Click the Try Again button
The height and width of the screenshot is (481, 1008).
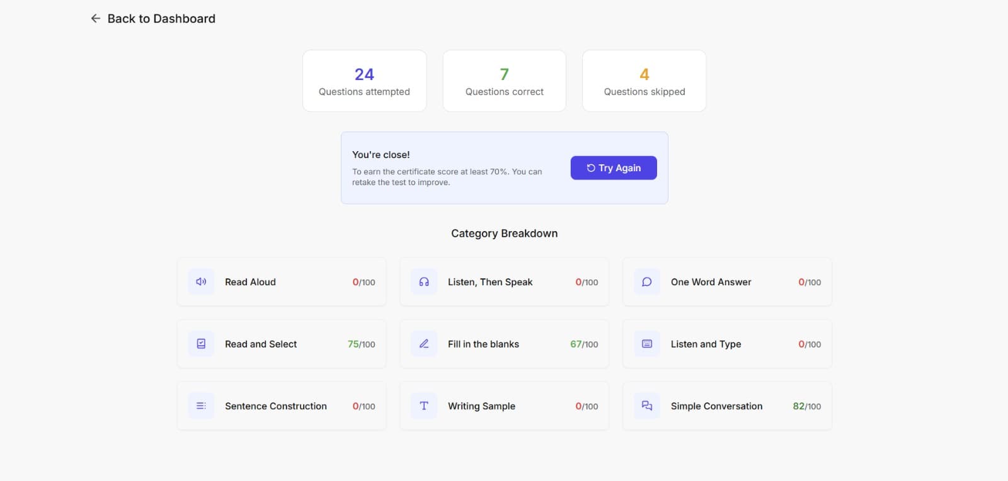614,168
